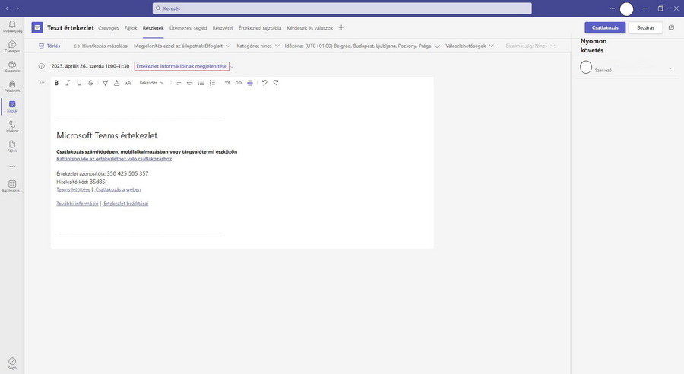Switch to the Értekezleti rajztábla tab

[x=260, y=28]
